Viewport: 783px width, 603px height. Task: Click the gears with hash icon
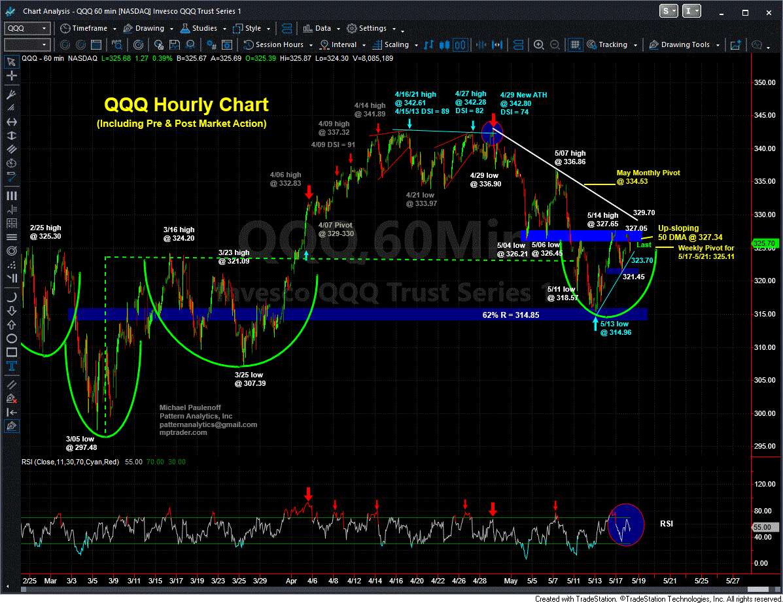[x=211, y=45]
